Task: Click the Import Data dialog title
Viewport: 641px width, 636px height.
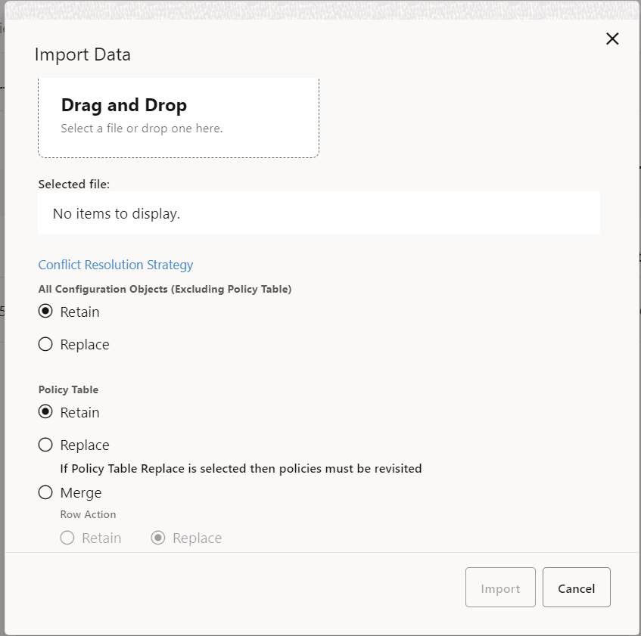Action: pyautogui.click(x=82, y=54)
